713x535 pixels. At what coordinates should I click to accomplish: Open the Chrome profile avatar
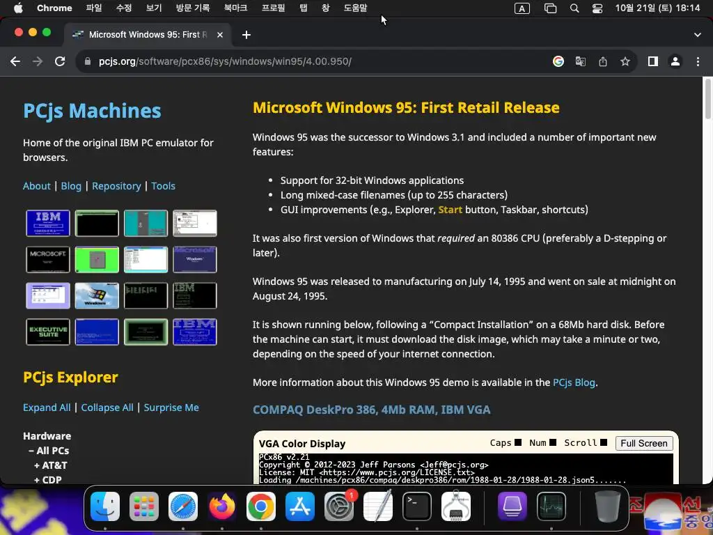pos(675,61)
